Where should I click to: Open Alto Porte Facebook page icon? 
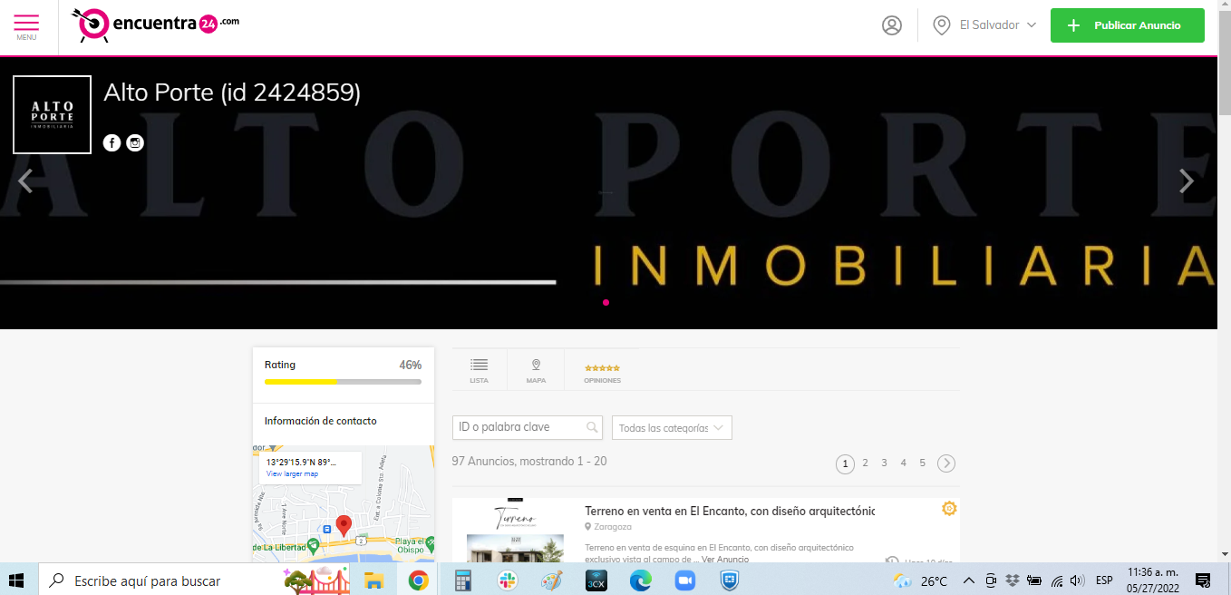click(111, 142)
